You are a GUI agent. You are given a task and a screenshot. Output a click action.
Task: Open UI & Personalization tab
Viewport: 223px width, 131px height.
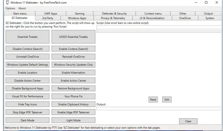pyautogui.click(x=152, y=18)
